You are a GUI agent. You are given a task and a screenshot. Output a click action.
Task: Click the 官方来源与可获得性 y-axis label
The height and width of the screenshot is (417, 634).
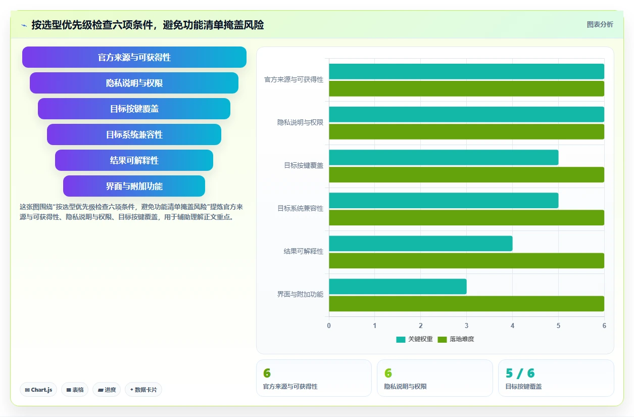tap(294, 79)
